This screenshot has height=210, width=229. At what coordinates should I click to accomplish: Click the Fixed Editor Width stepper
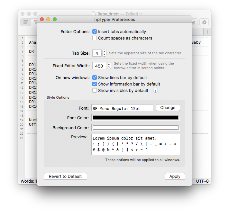(109, 66)
